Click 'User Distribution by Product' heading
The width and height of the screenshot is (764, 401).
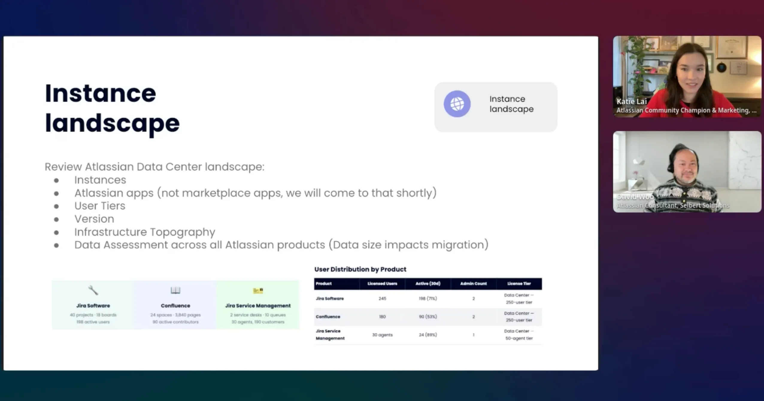(x=360, y=269)
